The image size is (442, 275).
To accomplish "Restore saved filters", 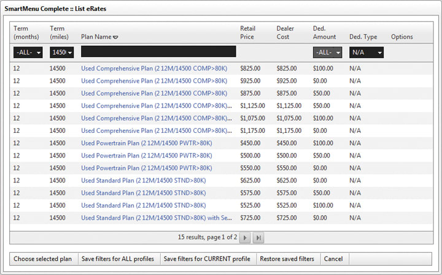I will (287, 259).
